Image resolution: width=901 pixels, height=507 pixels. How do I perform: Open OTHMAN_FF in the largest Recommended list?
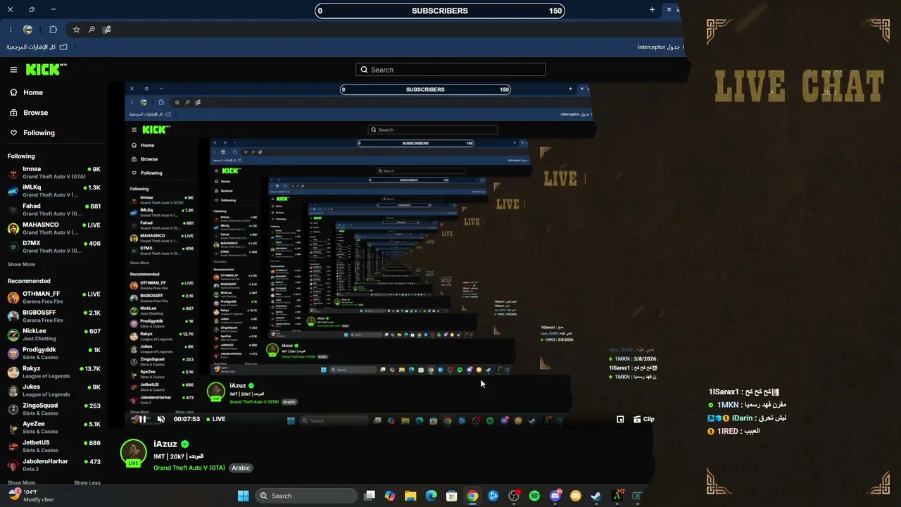[54, 297]
